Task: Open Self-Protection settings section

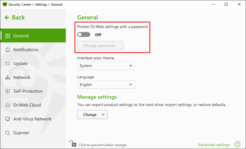Action: coord(28,91)
